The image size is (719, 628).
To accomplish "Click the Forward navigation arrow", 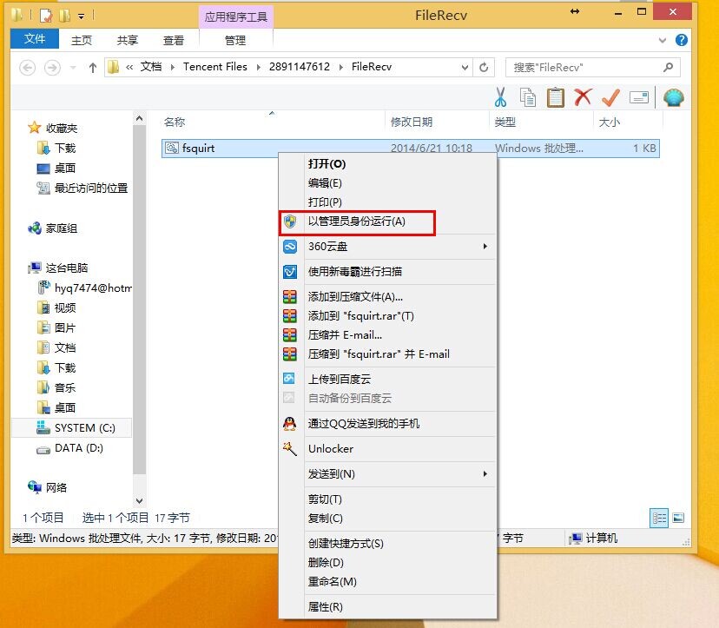I will (52, 68).
